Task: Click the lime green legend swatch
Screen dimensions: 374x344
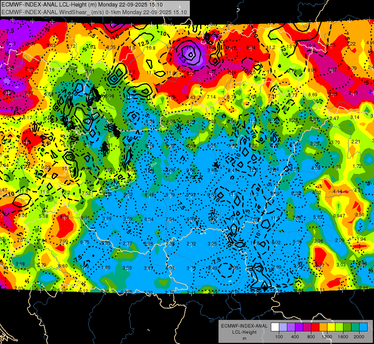Action: (x=339, y=327)
